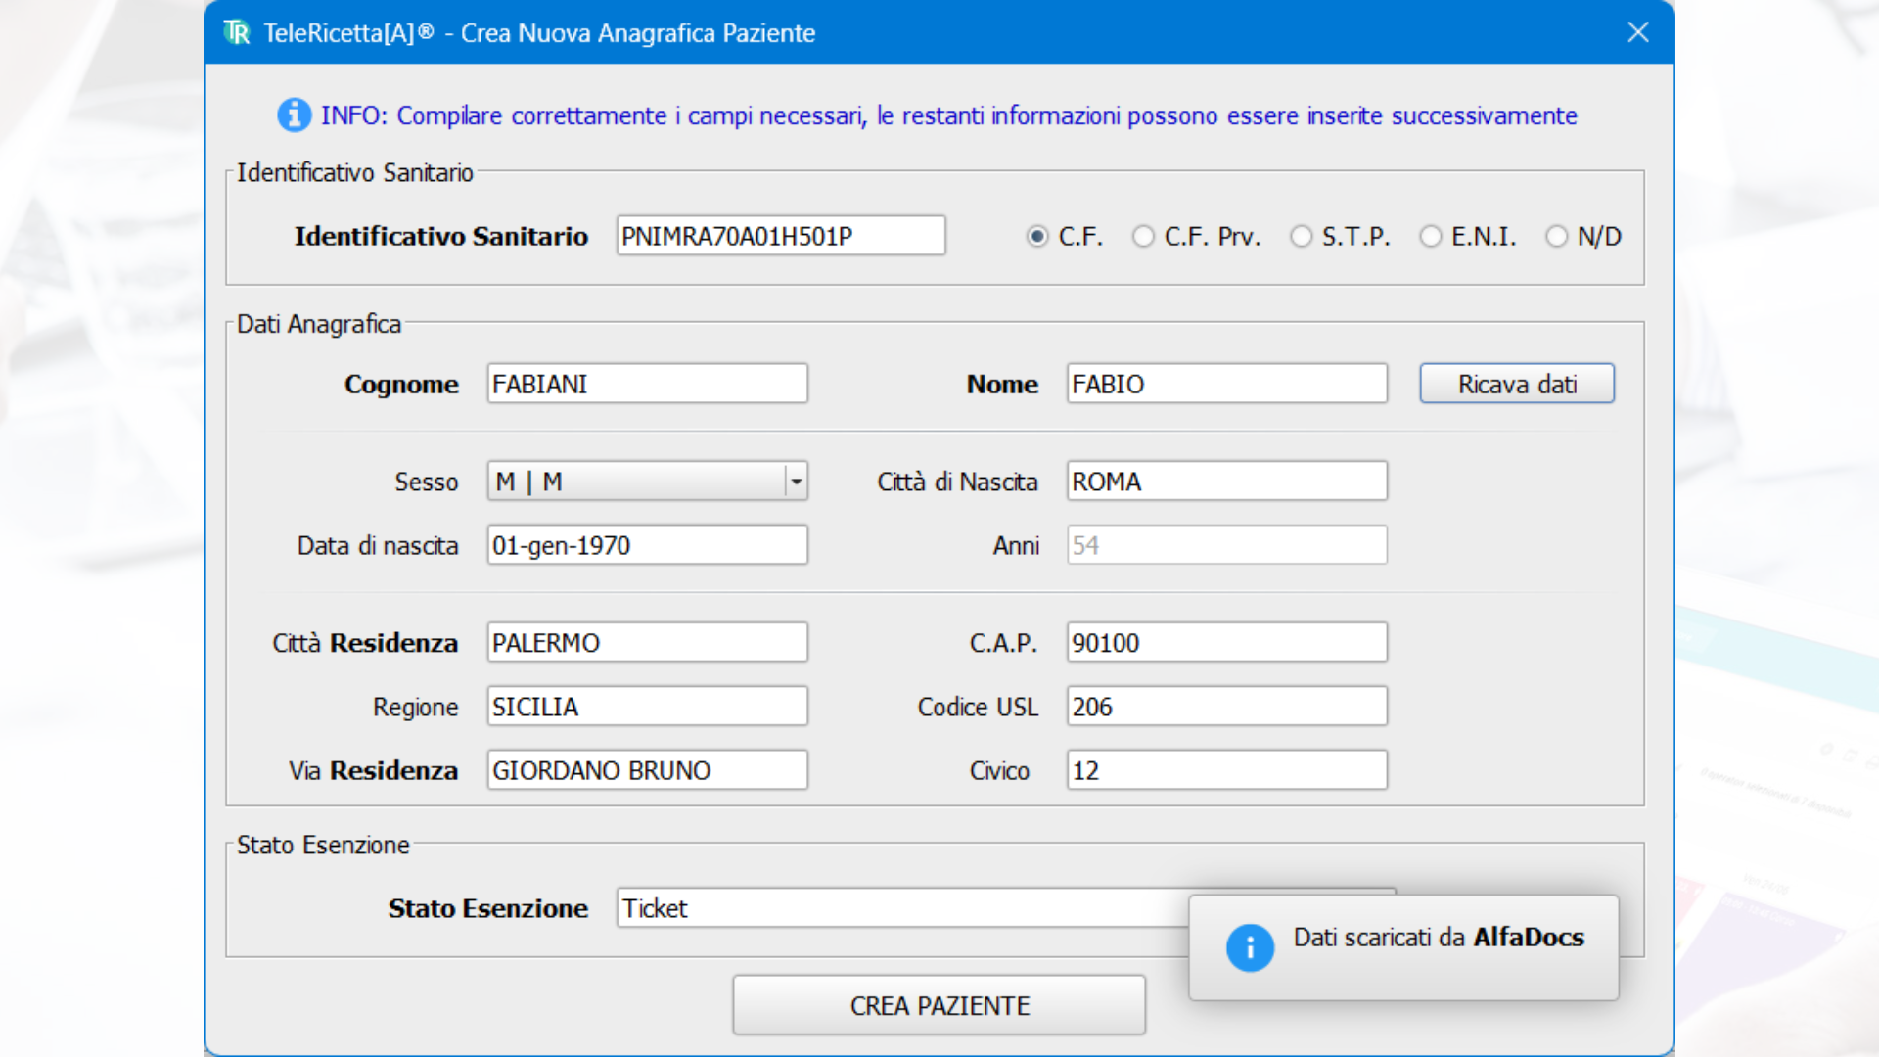The height and width of the screenshot is (1057, 1879).
Task: Close the Crea Nuova Anagrafica Paziente window
Action: pyautogui.click(x=1637, y=32)
